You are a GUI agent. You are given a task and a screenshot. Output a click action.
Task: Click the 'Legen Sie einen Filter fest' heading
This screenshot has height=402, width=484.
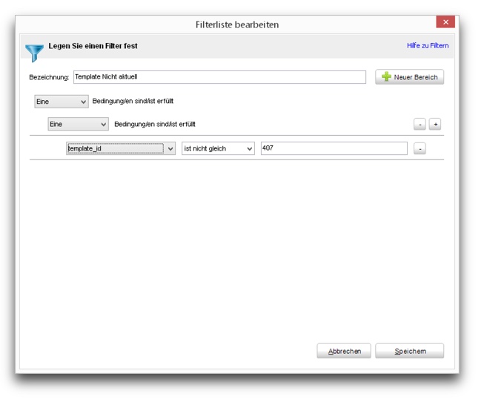(93, 46)
